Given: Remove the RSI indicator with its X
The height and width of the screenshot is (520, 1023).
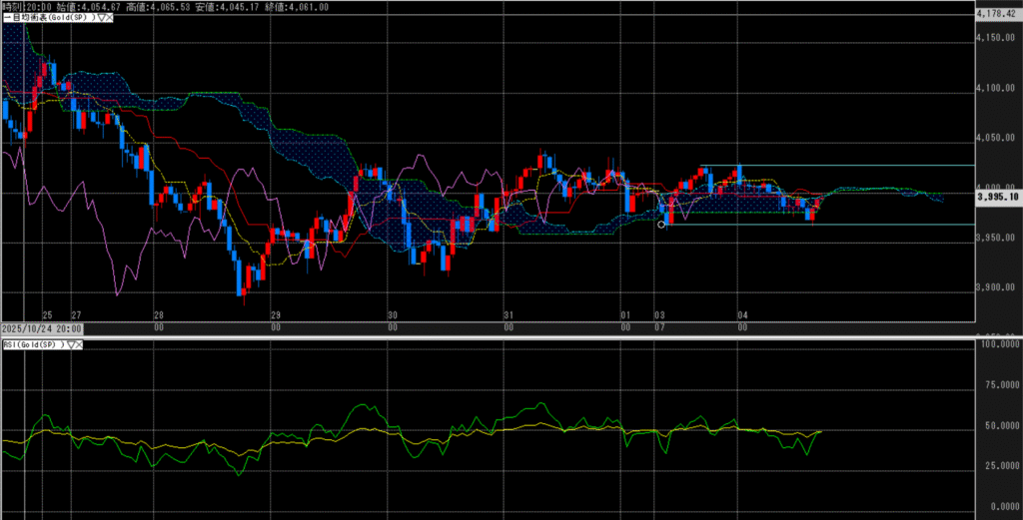Looking at the screenshot, I should tap(78, 344).
